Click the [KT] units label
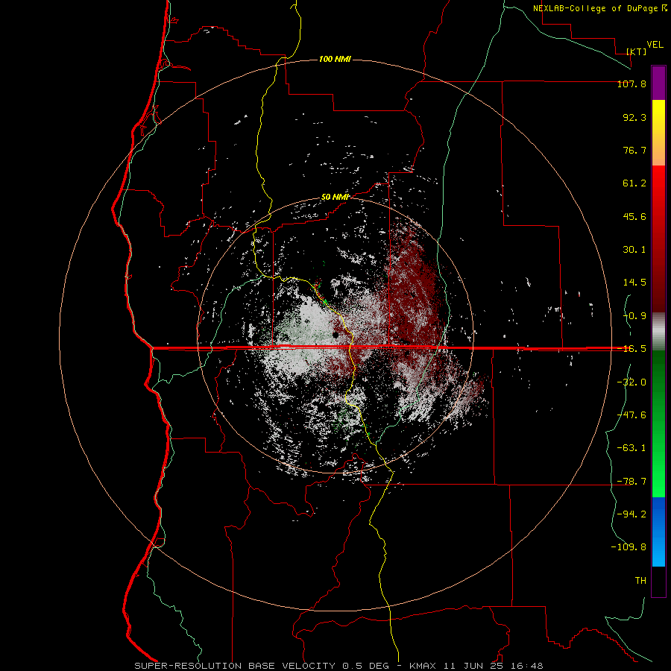Image resolution: width=671 pixels, height=671 pixels. 637,51
